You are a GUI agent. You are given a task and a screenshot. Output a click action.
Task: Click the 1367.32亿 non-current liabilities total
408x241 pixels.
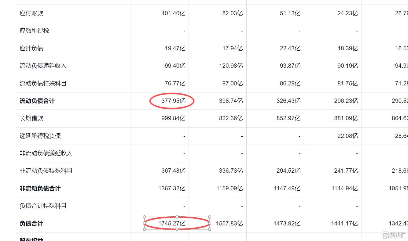(172, 189)
